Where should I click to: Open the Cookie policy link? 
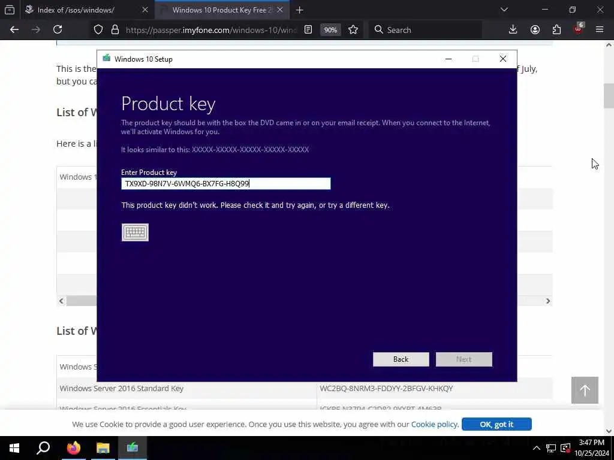pos(434,424)
